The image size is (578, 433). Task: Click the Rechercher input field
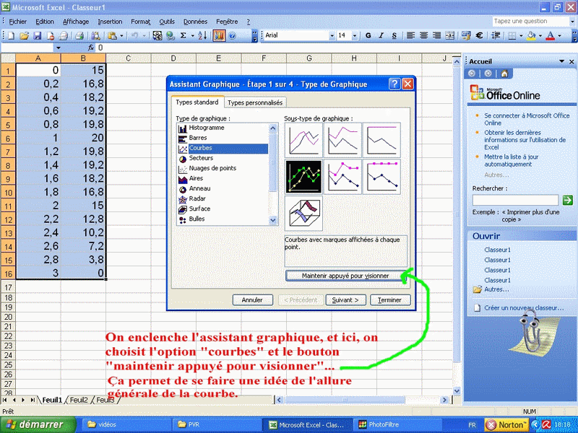(515, 200)
